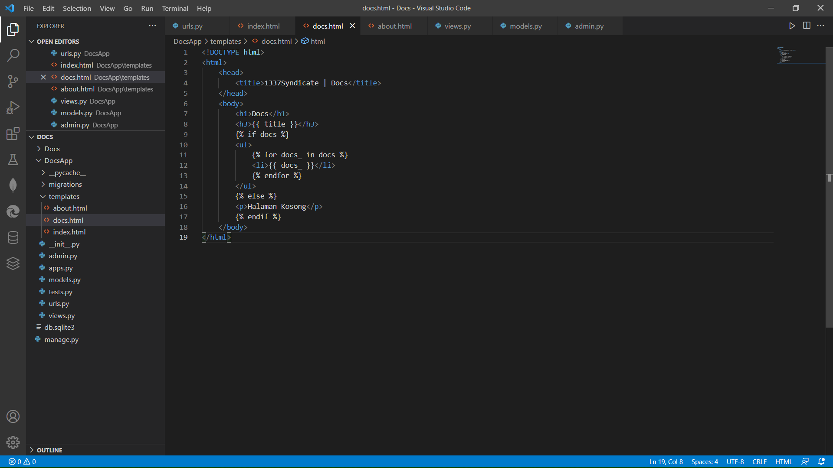Open the Terminal menu

(175, 8)
